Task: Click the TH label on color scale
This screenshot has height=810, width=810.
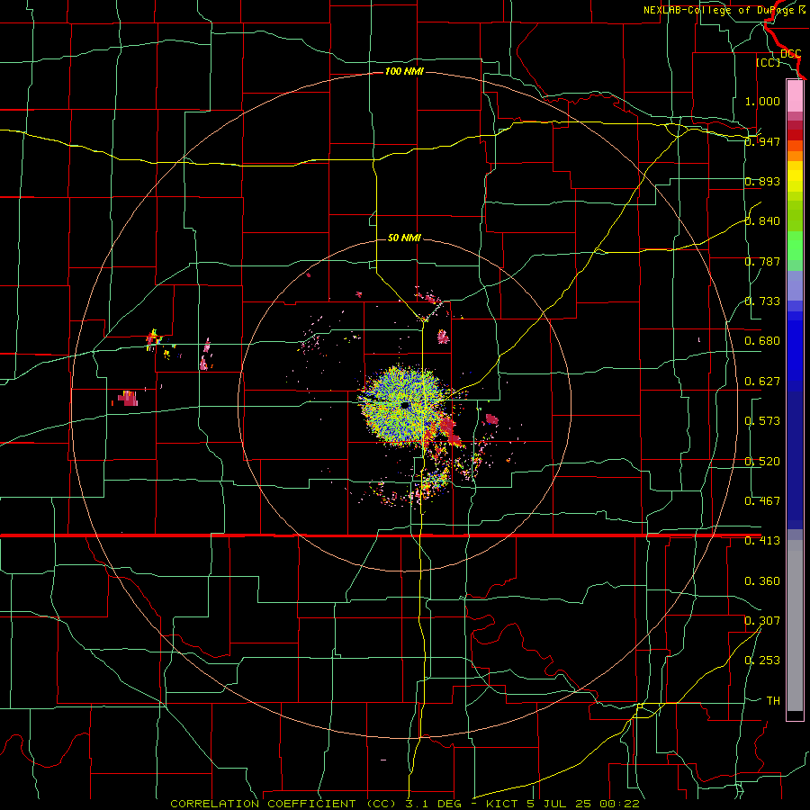Action: pos(773,701)
